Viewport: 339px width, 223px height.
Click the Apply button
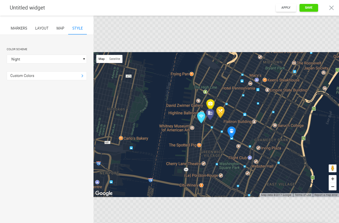(x=286, y=8)
